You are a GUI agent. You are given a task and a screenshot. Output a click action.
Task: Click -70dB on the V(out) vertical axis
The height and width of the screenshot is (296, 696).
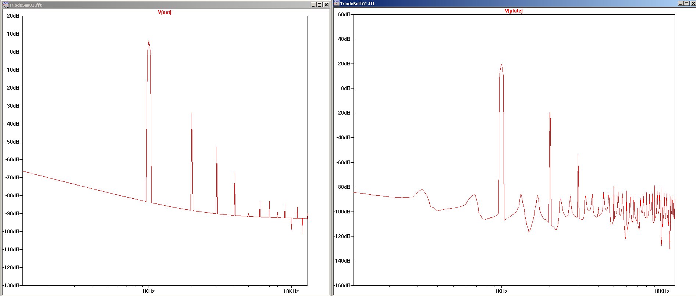[13, 177]
